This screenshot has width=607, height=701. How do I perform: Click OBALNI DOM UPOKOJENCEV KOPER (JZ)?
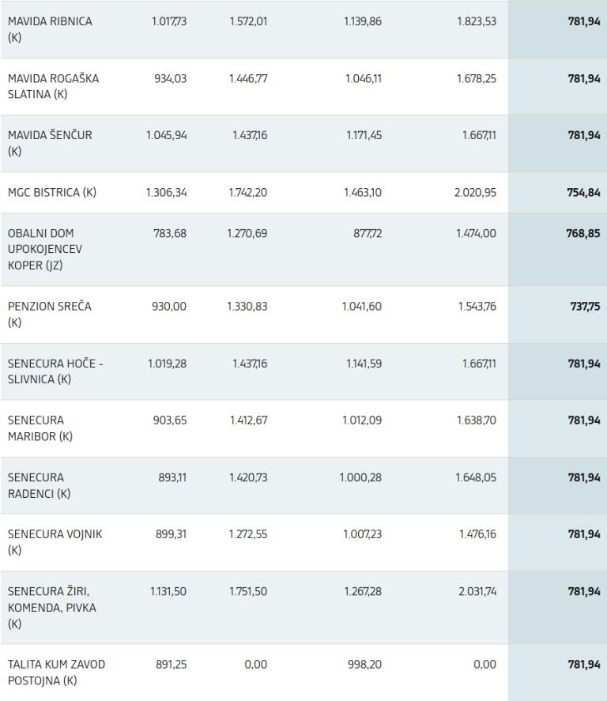point(45,249)
